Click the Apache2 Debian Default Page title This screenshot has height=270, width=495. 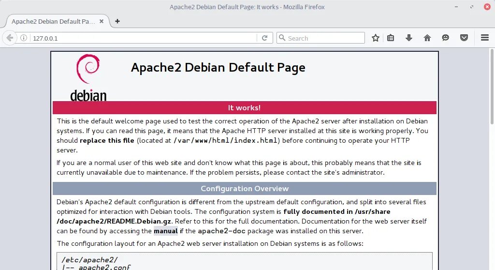[218, 68]
